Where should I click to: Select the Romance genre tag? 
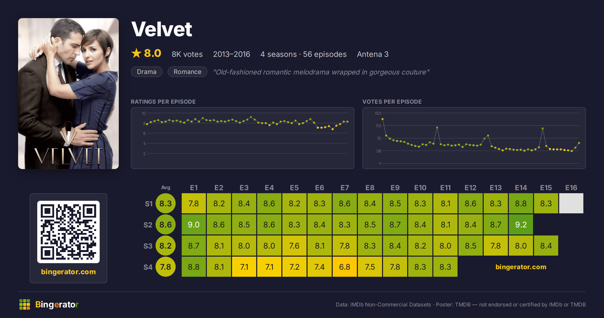click(187, 72)
